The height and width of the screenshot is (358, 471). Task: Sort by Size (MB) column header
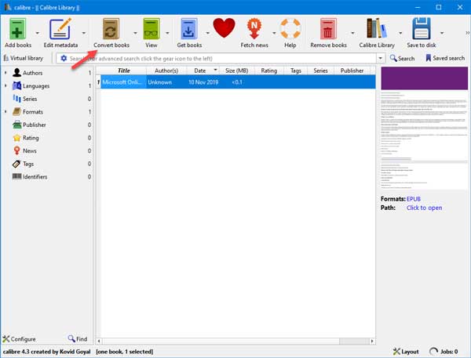click(x=237, y=71)
